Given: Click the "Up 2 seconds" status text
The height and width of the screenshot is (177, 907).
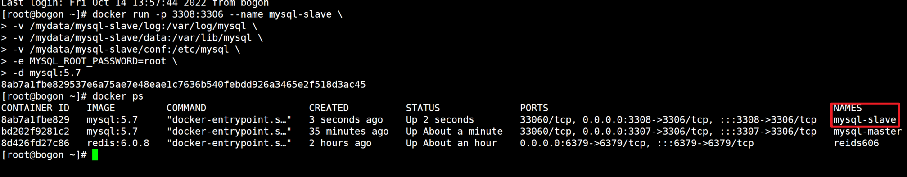Looking at the screenshot, I should (440, 120).
